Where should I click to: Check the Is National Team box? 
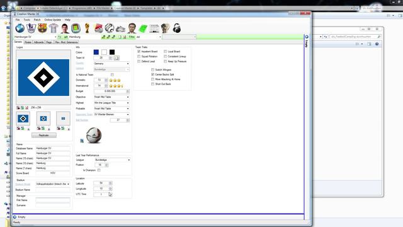coord(112,74)
